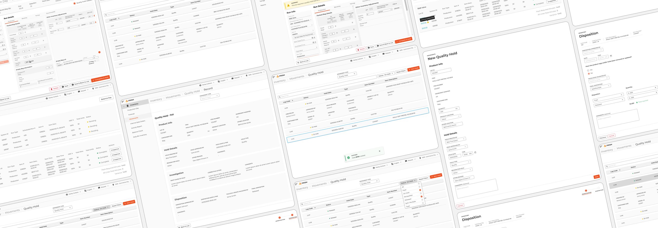Open Movement Type Quality Hold dropdown in list with toast

click(x=347, y=75)
